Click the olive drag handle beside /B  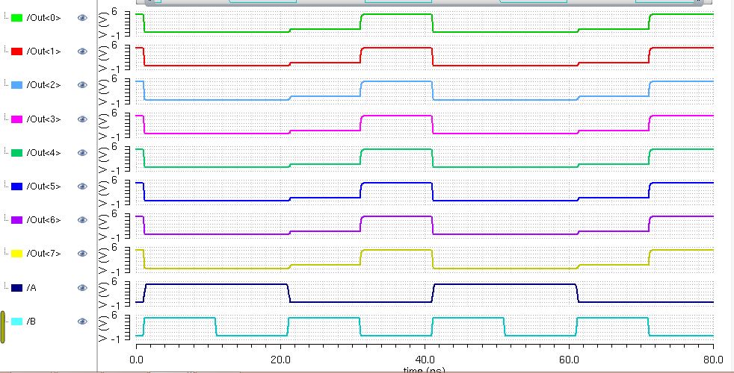[2, 327]
